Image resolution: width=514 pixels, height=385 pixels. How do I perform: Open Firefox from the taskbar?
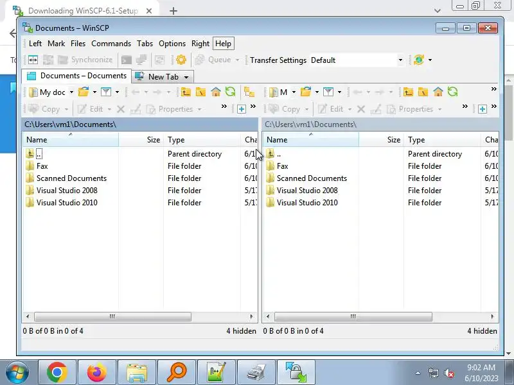click(x=97, y=372)
